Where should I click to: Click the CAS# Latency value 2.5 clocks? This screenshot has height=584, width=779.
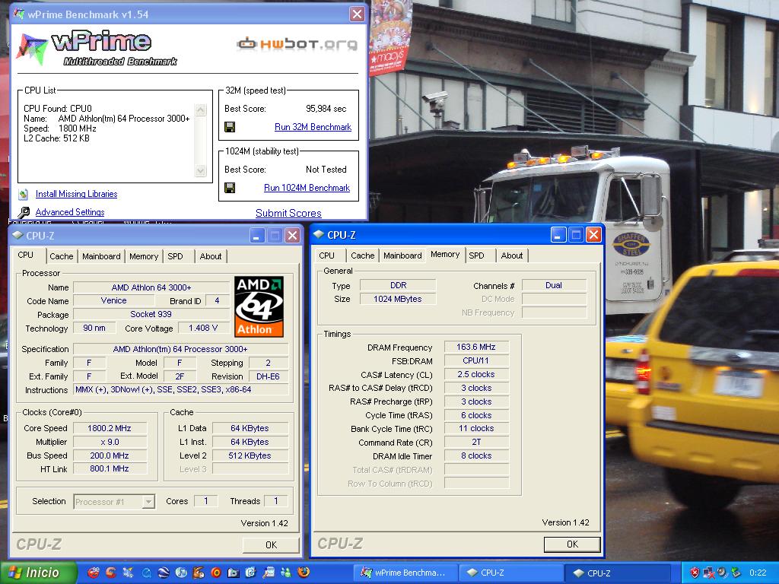coord(476,374)
